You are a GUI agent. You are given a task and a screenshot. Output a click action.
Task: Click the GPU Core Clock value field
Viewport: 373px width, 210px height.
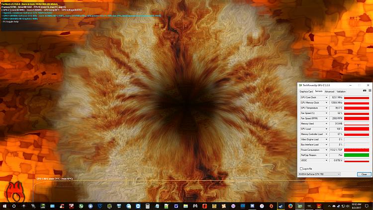click(x=336, y=98)
